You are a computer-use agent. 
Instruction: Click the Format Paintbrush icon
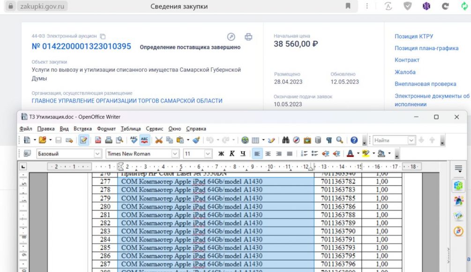point(196,140)
